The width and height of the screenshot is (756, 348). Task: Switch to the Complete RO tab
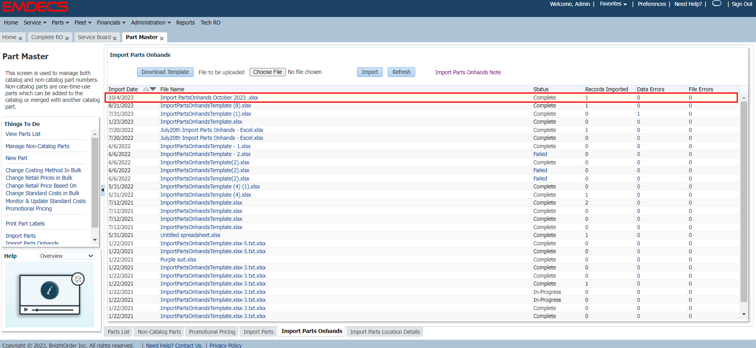click(47, 37)
